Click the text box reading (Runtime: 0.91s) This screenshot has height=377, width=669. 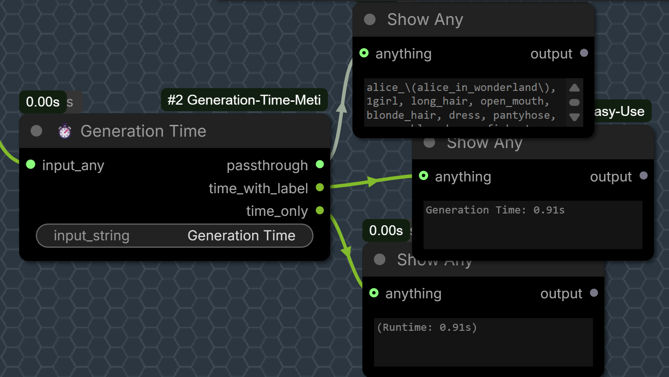[483, 342]
